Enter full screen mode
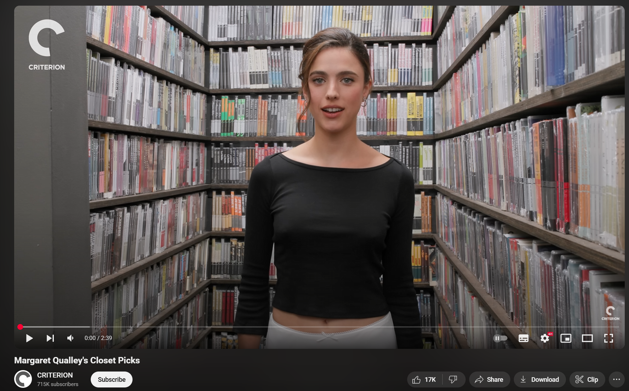The image size is (629, 391). [x=608, y=338]
